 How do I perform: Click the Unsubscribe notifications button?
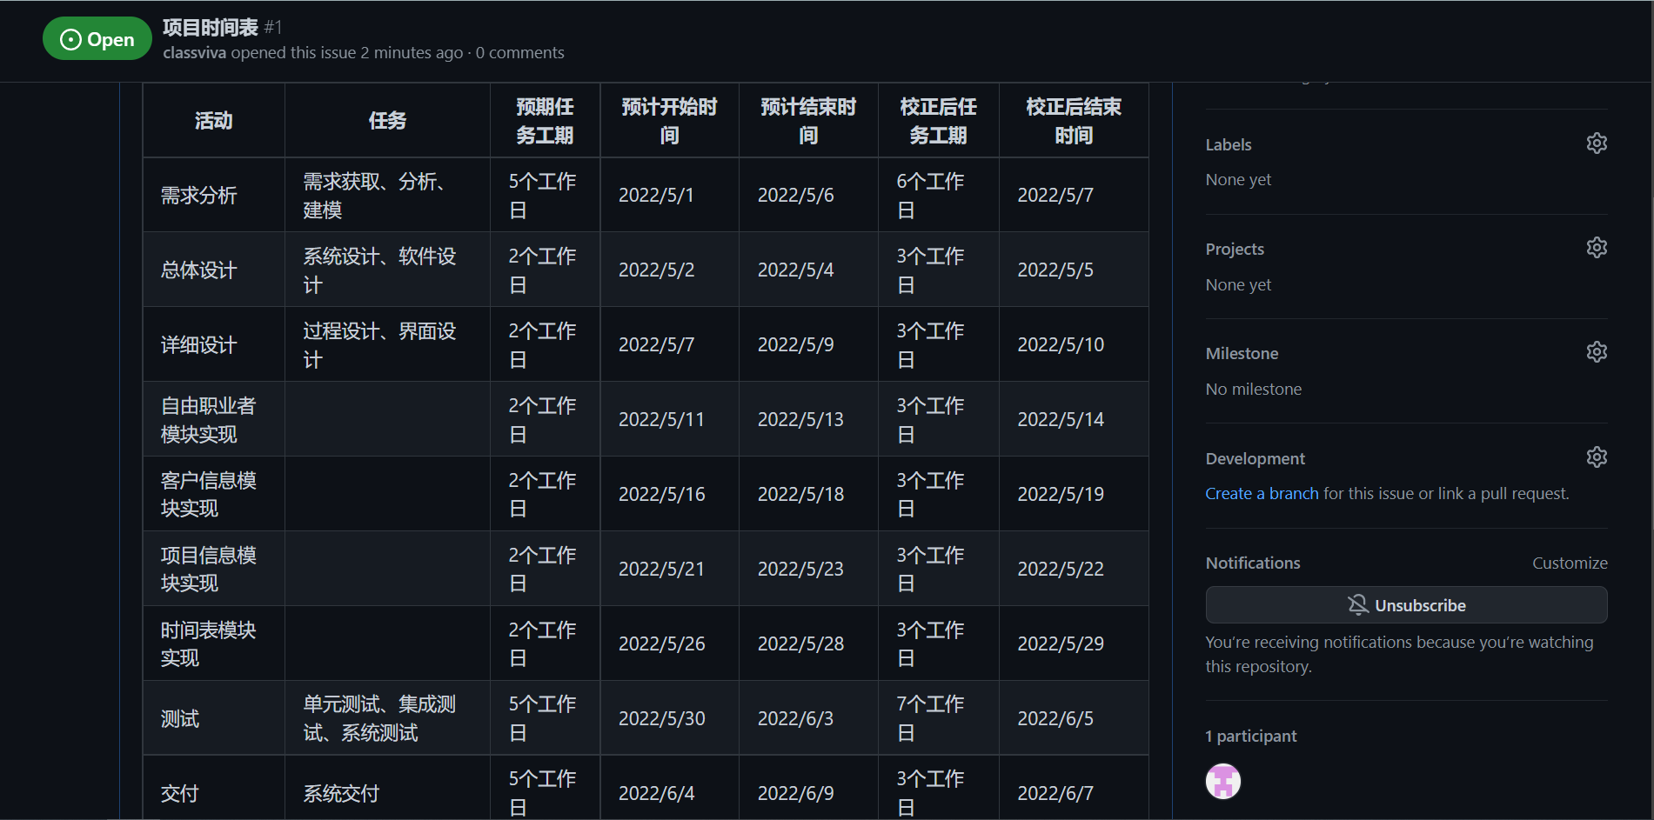(1405, 605)
